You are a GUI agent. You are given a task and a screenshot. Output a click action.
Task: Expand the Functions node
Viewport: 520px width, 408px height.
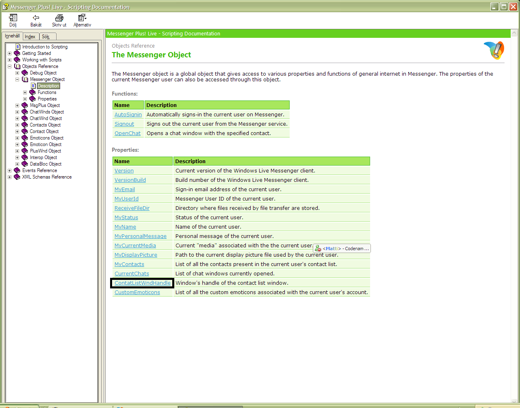click(25, 92)
